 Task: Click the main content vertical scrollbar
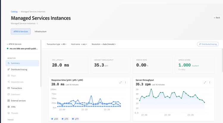222,60
